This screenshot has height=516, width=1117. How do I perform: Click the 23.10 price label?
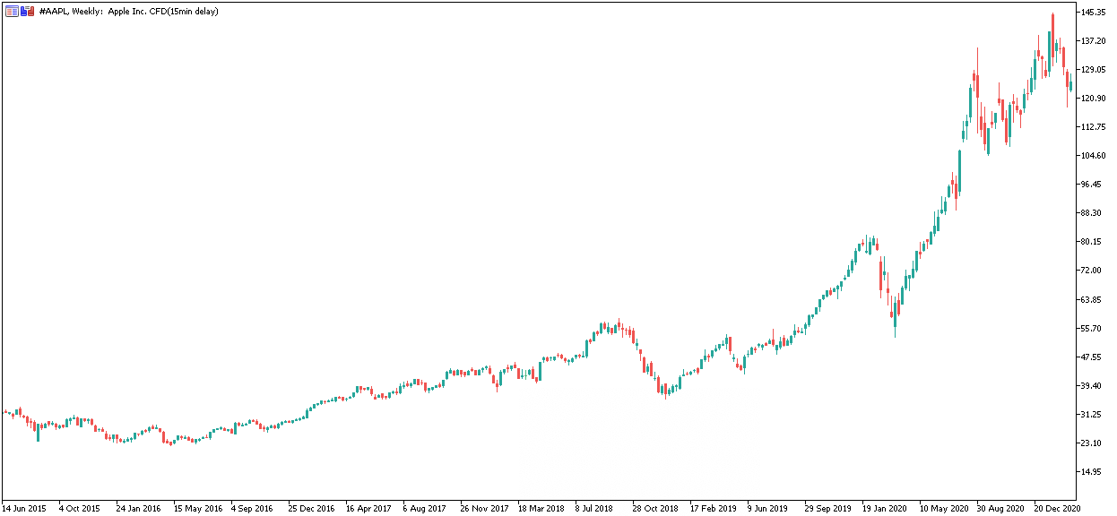[x=1092, y=443]
